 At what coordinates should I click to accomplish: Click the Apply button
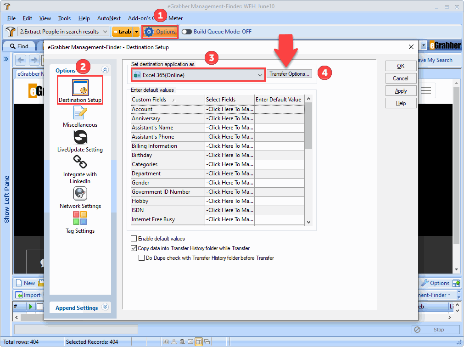click(x=401, y=91)
